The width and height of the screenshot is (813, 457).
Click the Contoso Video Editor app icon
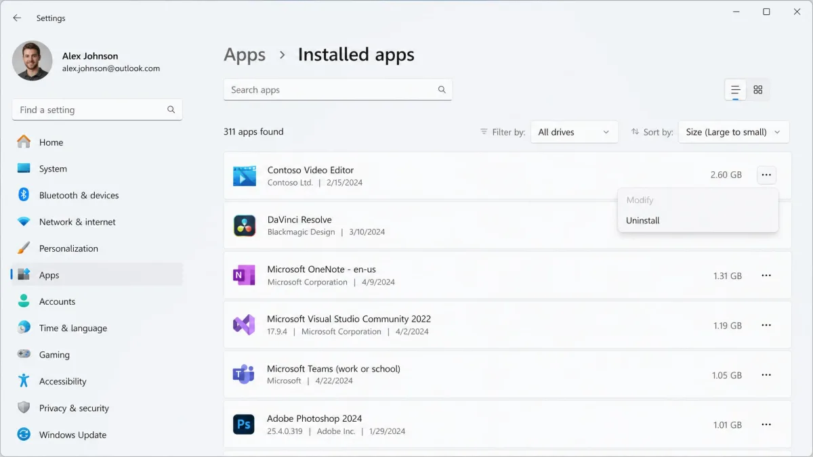244,176
